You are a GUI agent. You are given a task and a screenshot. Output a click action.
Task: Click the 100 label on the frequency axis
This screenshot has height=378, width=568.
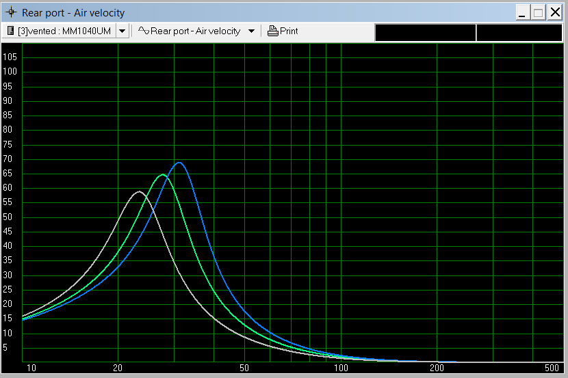[341, 368]
